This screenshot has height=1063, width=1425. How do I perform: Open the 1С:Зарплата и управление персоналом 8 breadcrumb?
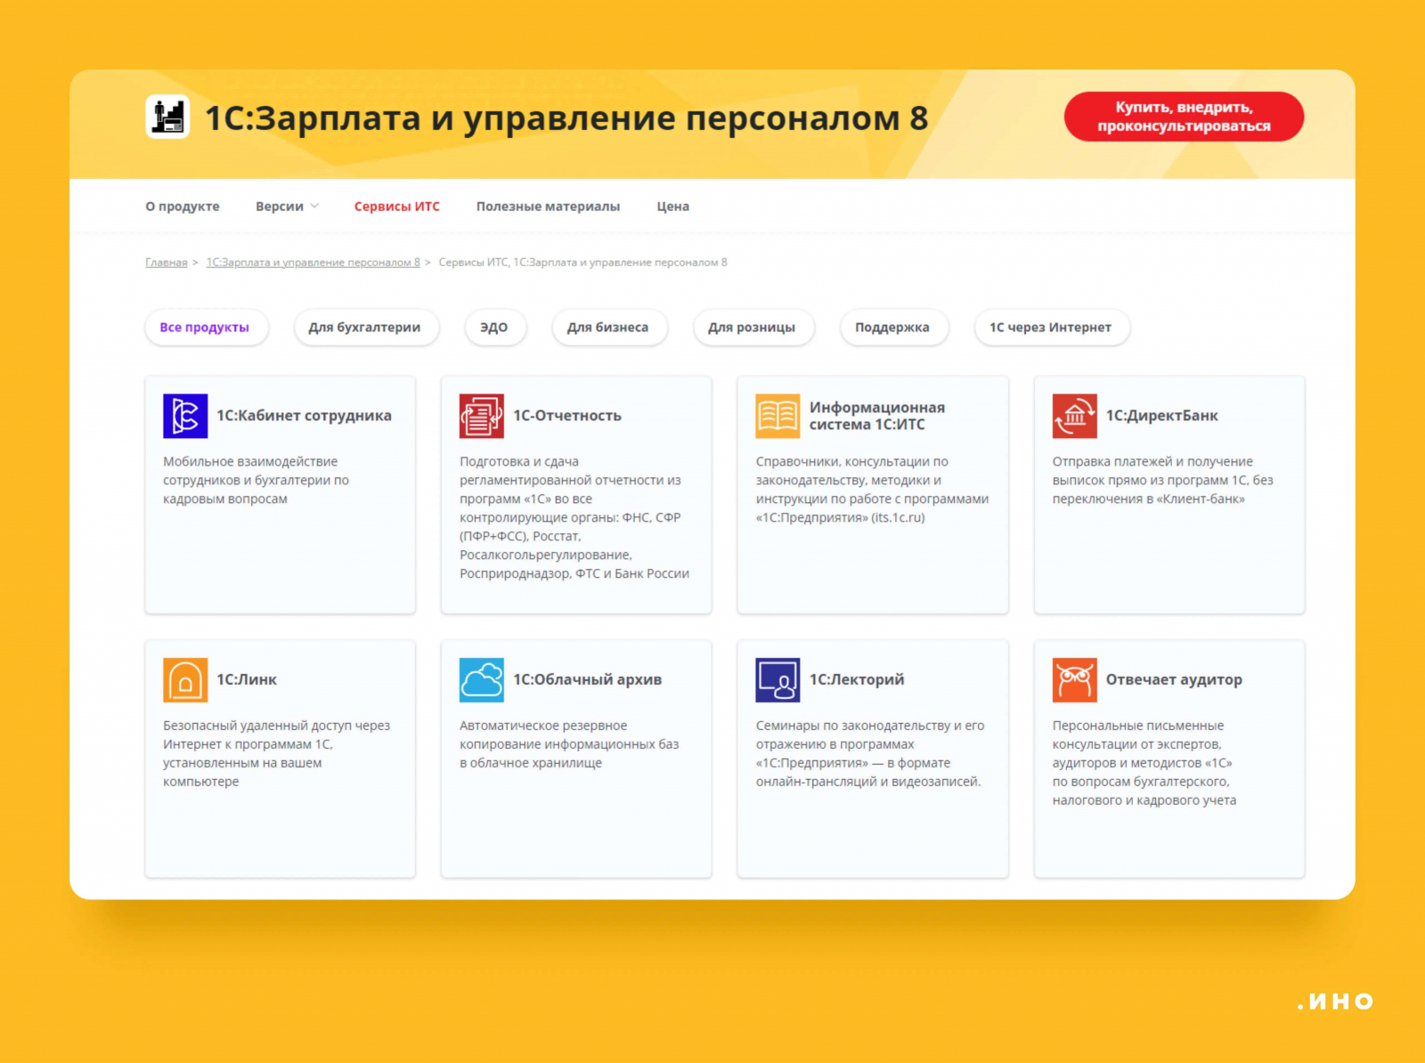coord(313,263)
